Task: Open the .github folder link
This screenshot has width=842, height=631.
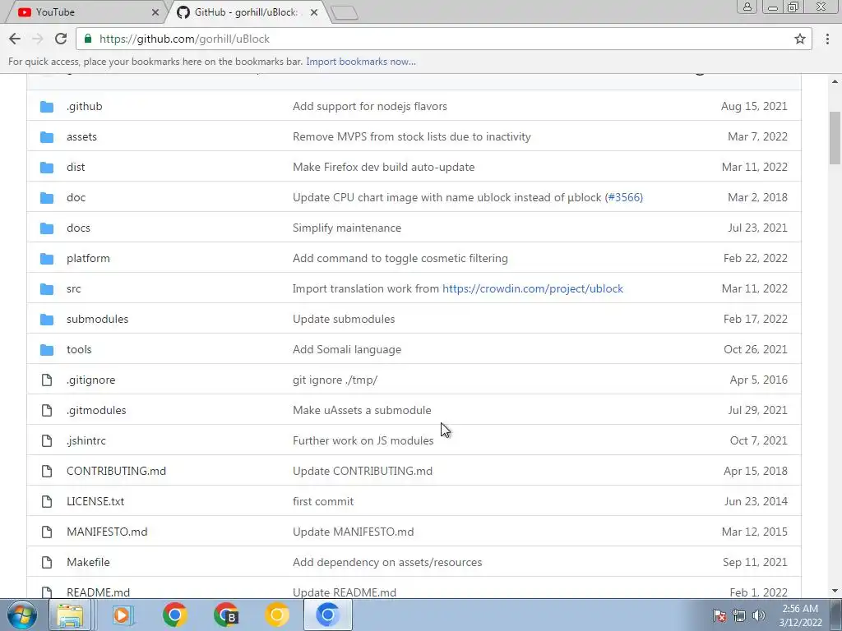Action: click(x=85, y=106)
